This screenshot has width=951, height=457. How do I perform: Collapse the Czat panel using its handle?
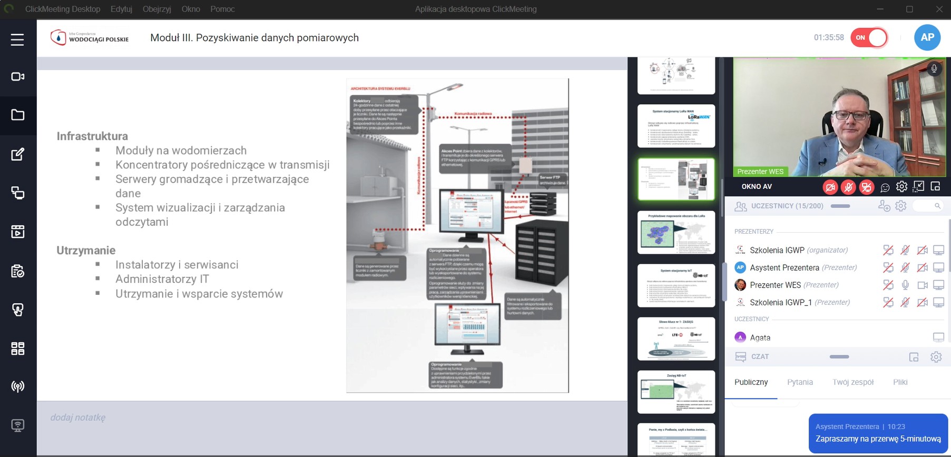(x=839, y=356)
